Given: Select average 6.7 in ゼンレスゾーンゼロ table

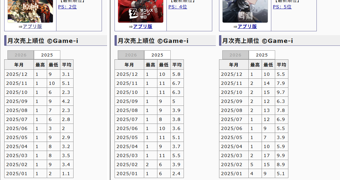Looking at the screenshot, I should coord(177,83).
